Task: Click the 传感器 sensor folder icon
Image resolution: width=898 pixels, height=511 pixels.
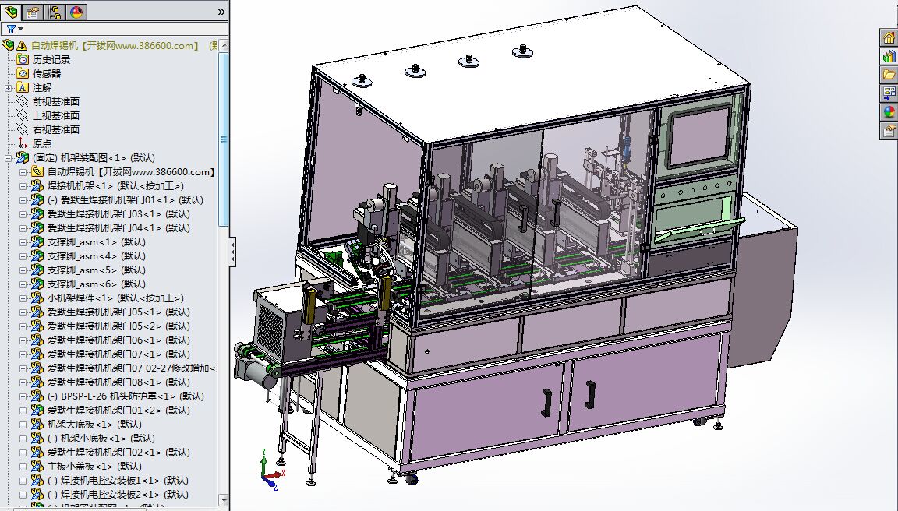Action: [23, 73]
